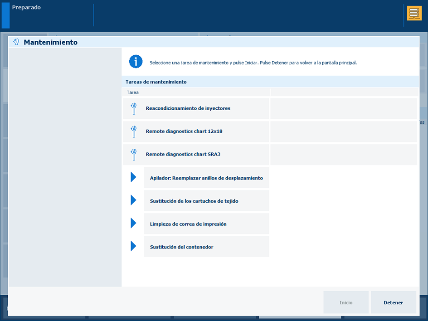428x321 pixels.
Task: Click the blue information icon
Action: tap(136, 61)
